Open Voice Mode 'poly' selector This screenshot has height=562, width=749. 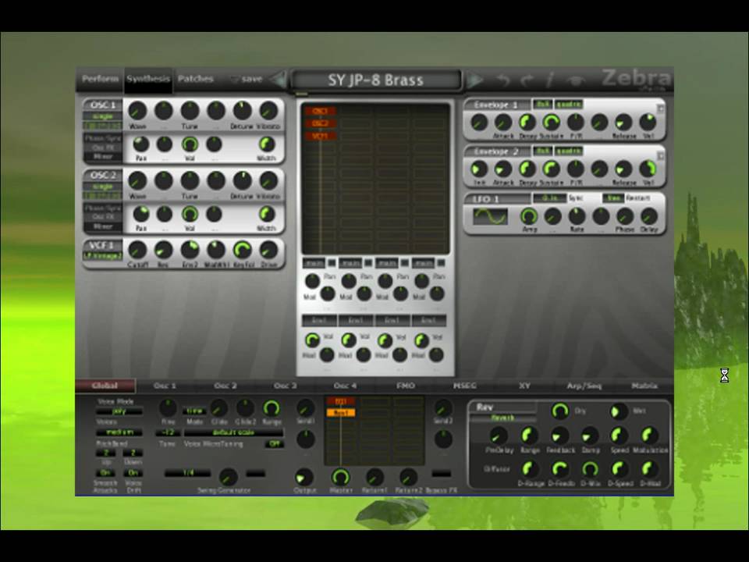click(119, 411)
